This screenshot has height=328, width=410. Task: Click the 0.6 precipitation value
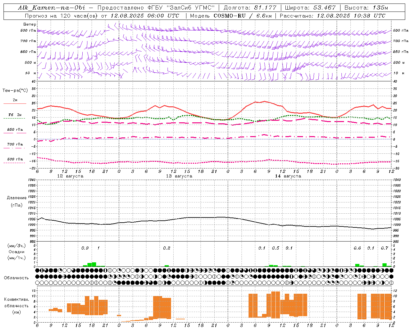pos(357,248)
